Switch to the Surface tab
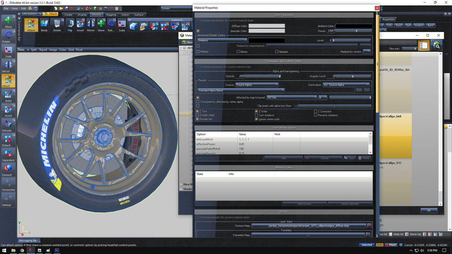Viewport: 452px width, 254px height. pyautogui.click(x=139, y=15)
